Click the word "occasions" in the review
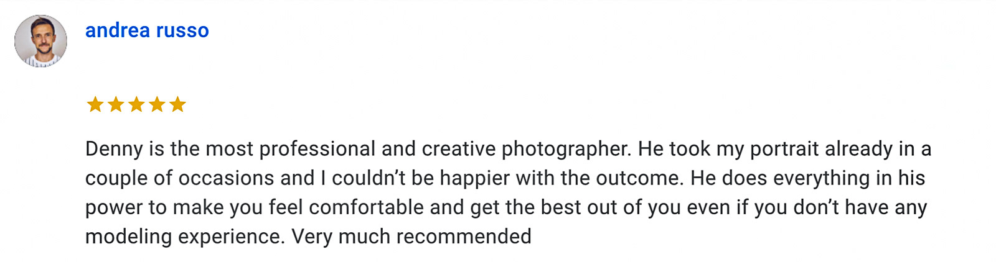Screen dimensions: 996x262 point(226,178)
